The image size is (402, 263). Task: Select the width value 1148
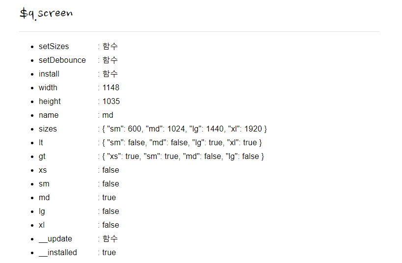(111, 88)
